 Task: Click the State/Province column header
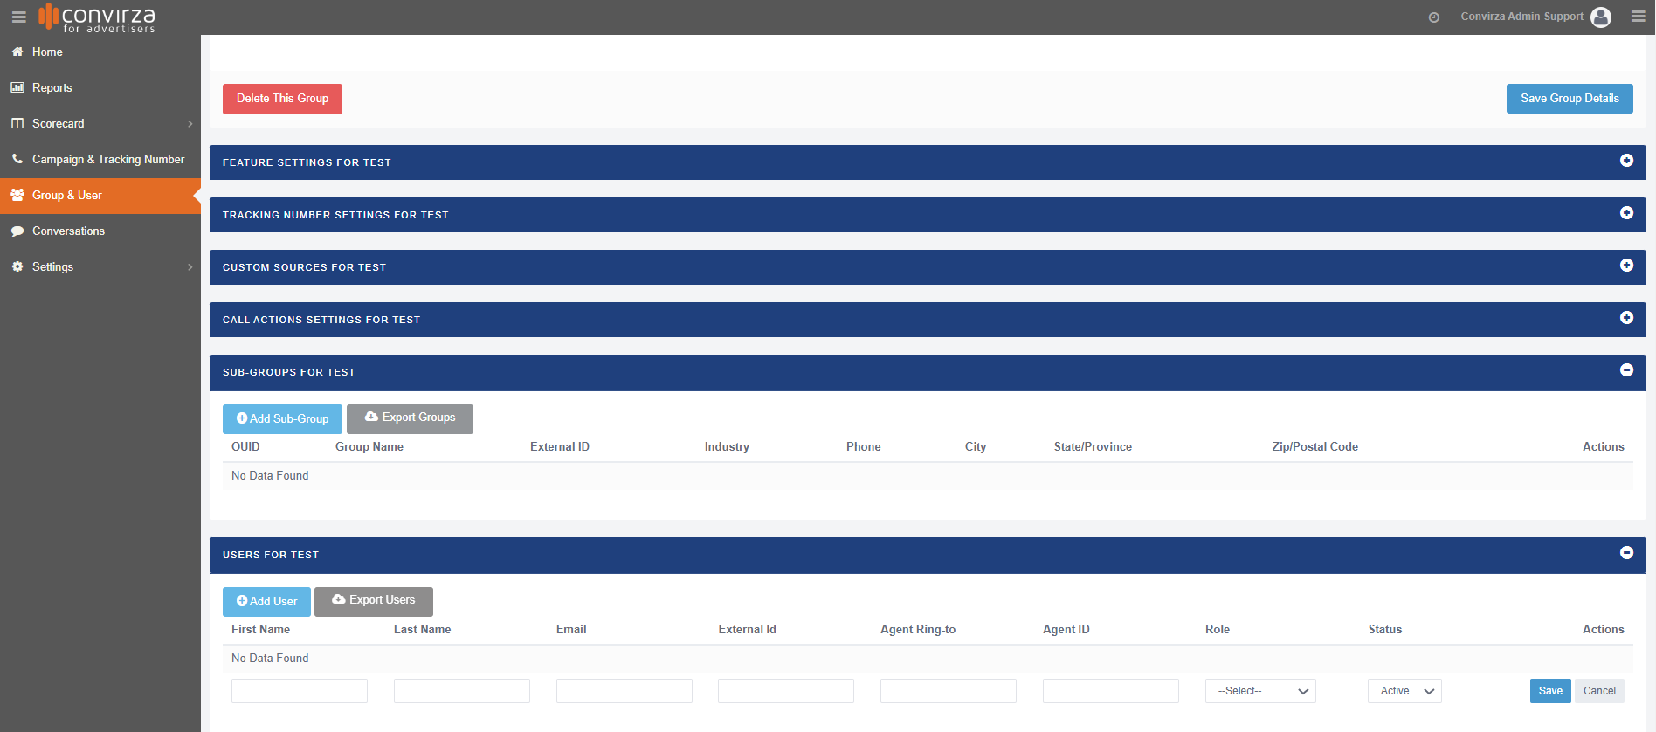click(x=1093, y=447)
